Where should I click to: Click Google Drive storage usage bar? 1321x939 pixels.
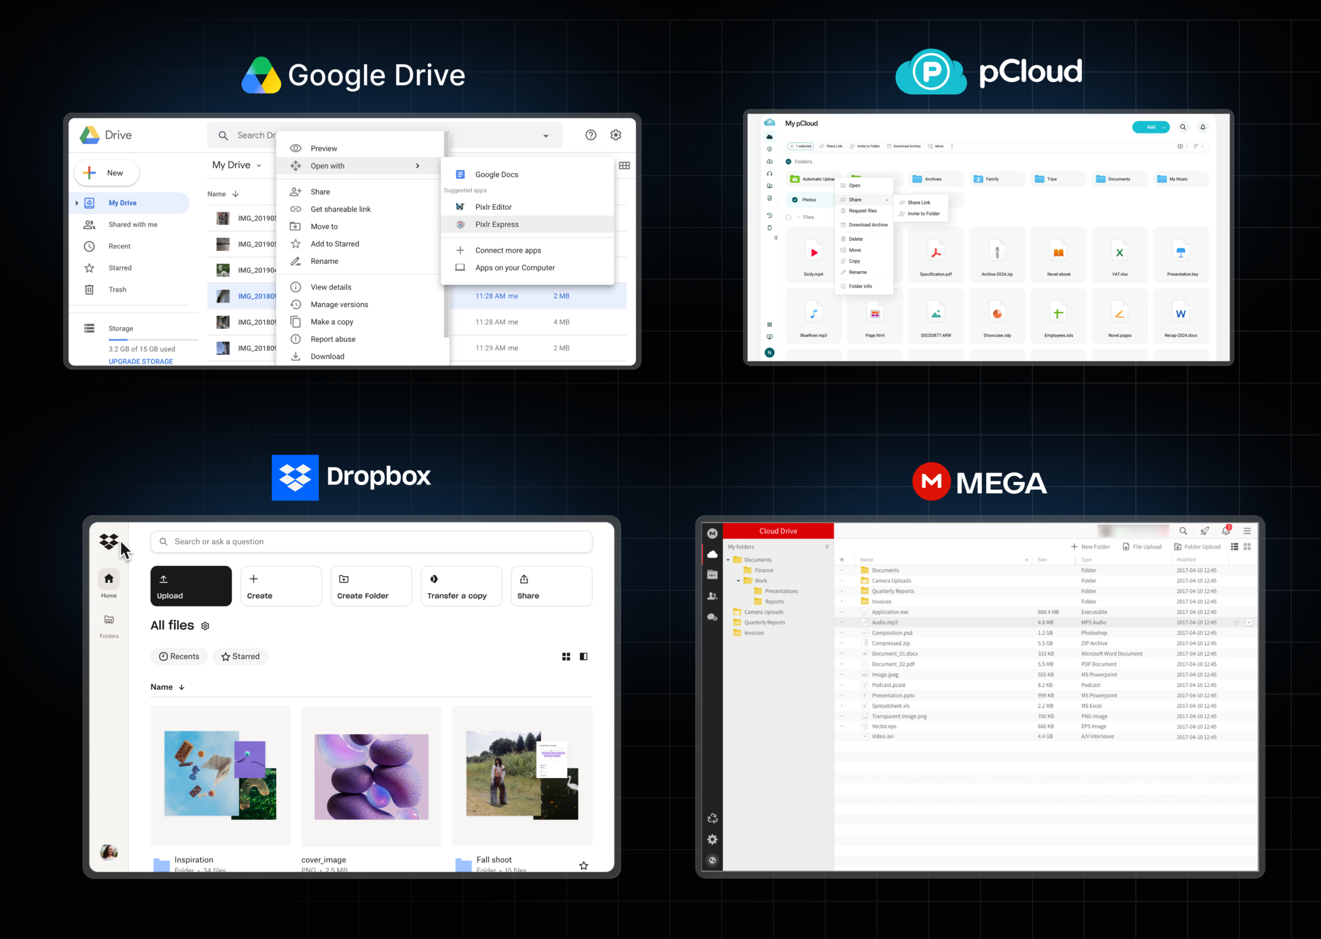[x=153, y=339]
